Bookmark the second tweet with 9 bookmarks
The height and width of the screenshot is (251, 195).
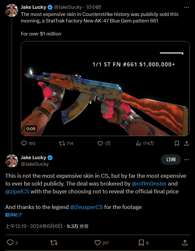pos(141,243)
